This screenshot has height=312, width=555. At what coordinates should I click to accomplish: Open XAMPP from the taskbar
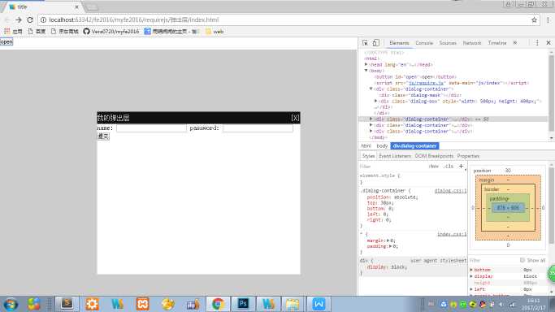coord(143,304)
